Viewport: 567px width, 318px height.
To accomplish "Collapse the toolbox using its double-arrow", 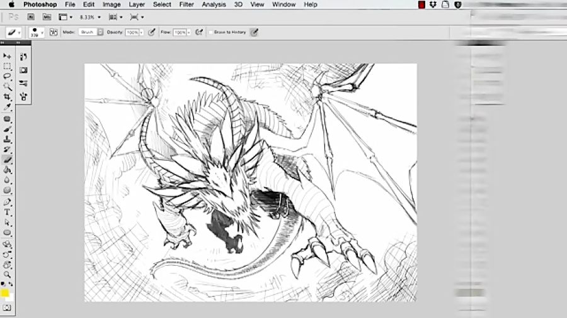I will coord(3,43).
